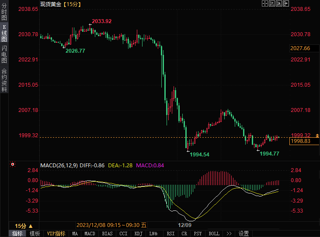Apply the PSY indicator
320x237 pixels.
(x=198, y=234)
